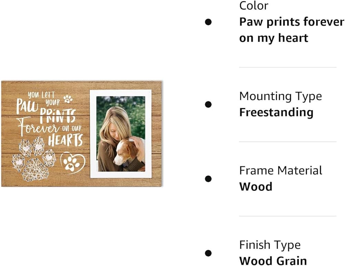Viewport: 345px width, 266px height.
Task: Open the photo of woman hugging dog
Action: (x=120, y=134)
